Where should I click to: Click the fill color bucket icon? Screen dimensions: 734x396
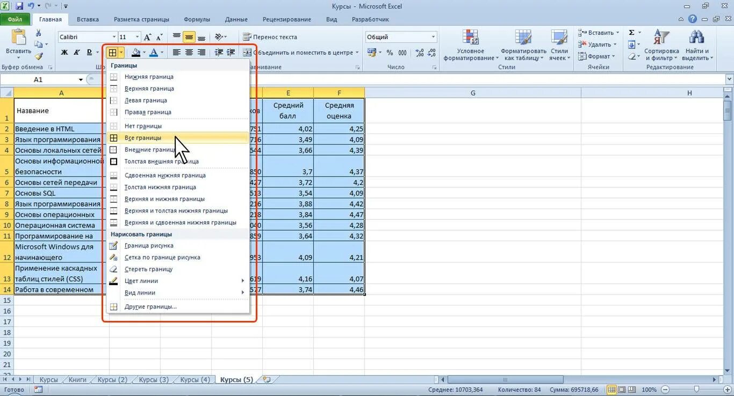click(135, 53)
